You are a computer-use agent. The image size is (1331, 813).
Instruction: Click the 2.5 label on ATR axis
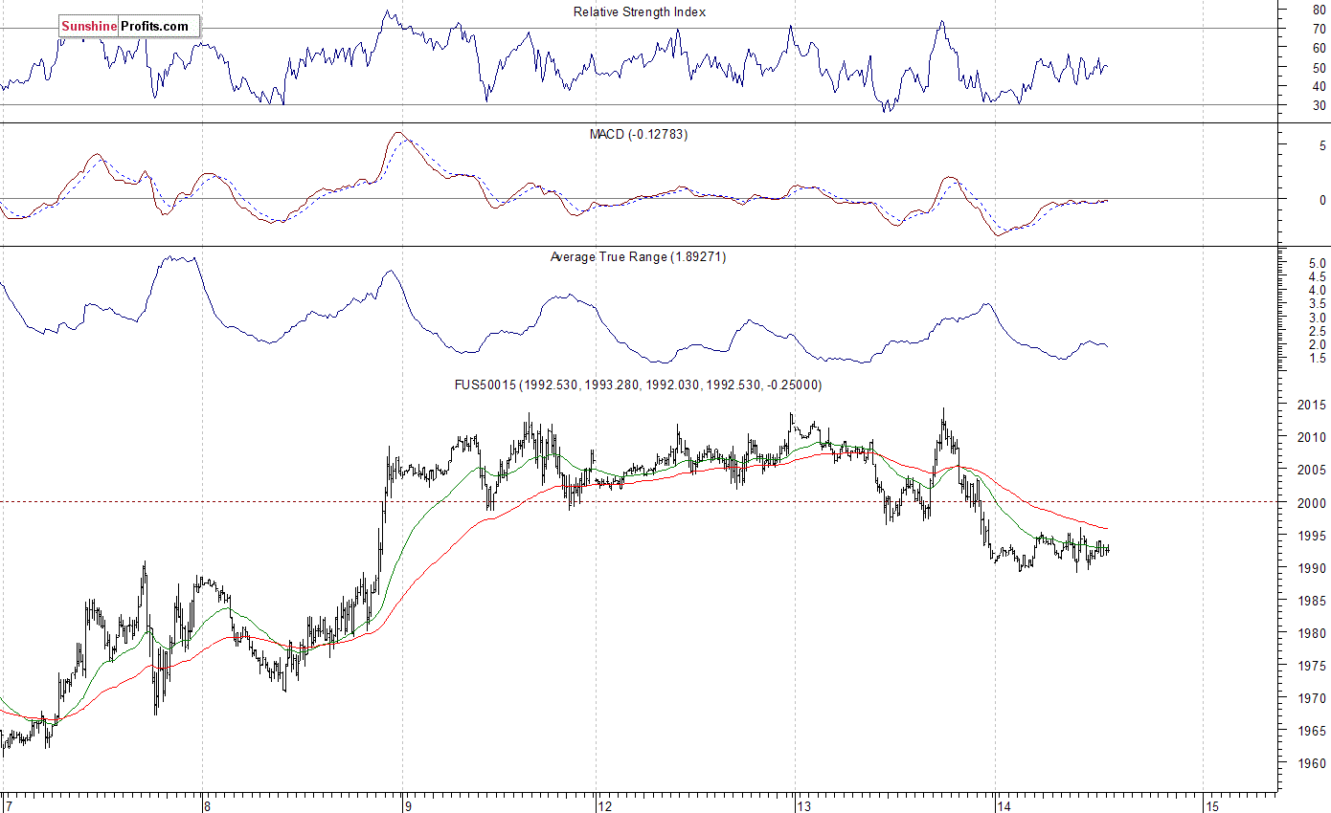[x=1318, y=331]
